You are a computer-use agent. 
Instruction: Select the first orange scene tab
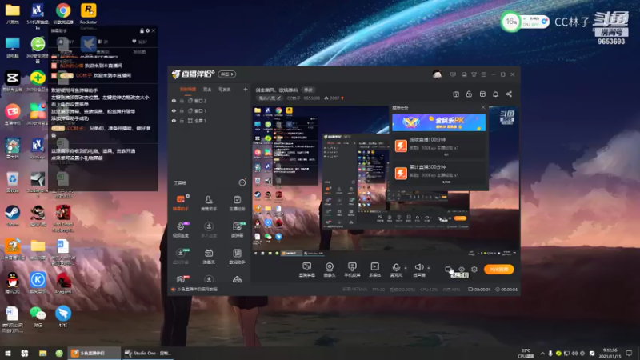(x=188, y=90)
